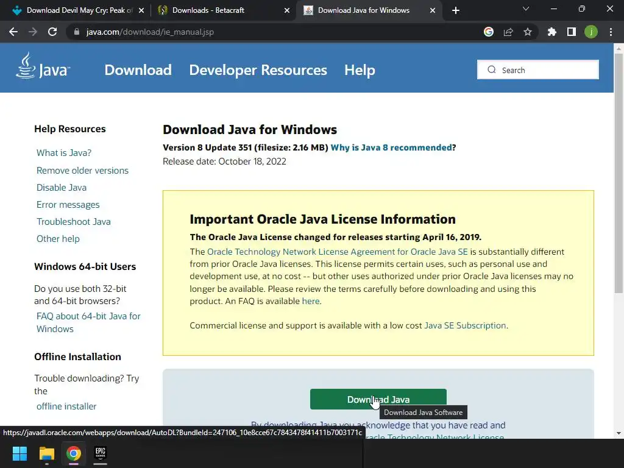Image resolution: width=624 pixels, height=468 pixels.
Task: Toggle the browser side panel icon
Action: 572,32
